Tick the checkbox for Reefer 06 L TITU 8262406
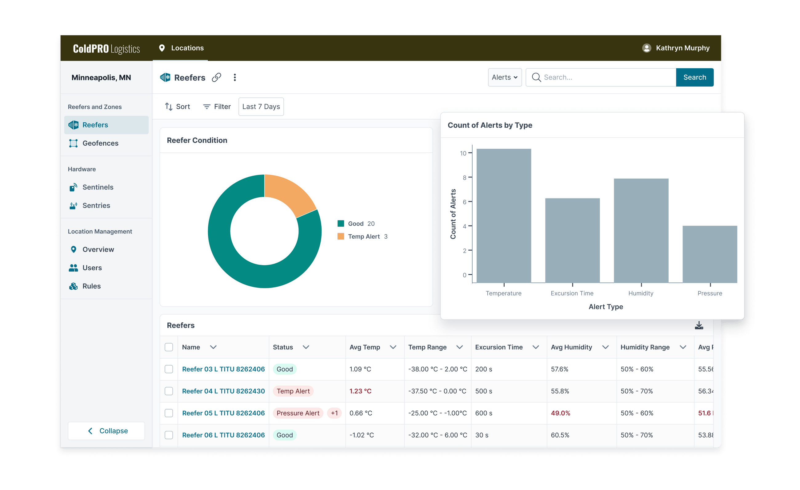 point(169,435)
